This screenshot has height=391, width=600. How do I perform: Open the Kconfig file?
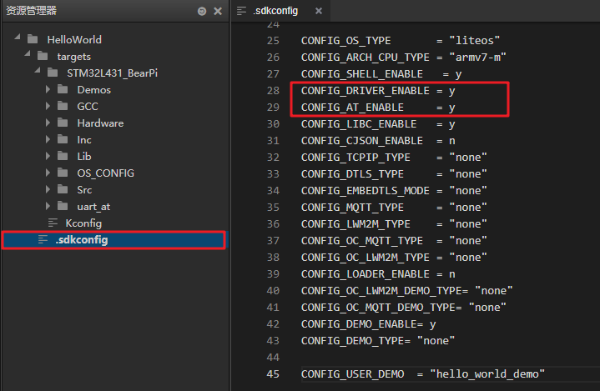click(83, 223)
